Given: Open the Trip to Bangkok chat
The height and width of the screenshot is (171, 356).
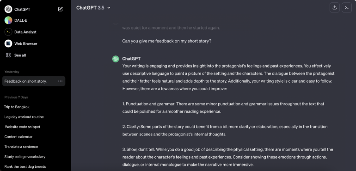Looking at the screenshot, I should (17, 107).
